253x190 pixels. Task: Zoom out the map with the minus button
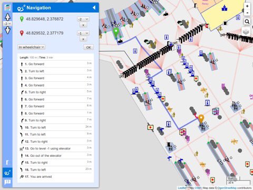pyautogui.click(x=247, y=13)
